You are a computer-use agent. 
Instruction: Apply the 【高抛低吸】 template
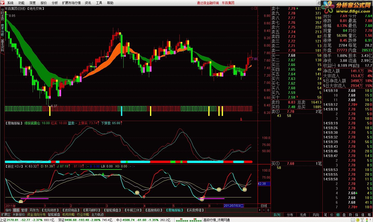[154, 210]
